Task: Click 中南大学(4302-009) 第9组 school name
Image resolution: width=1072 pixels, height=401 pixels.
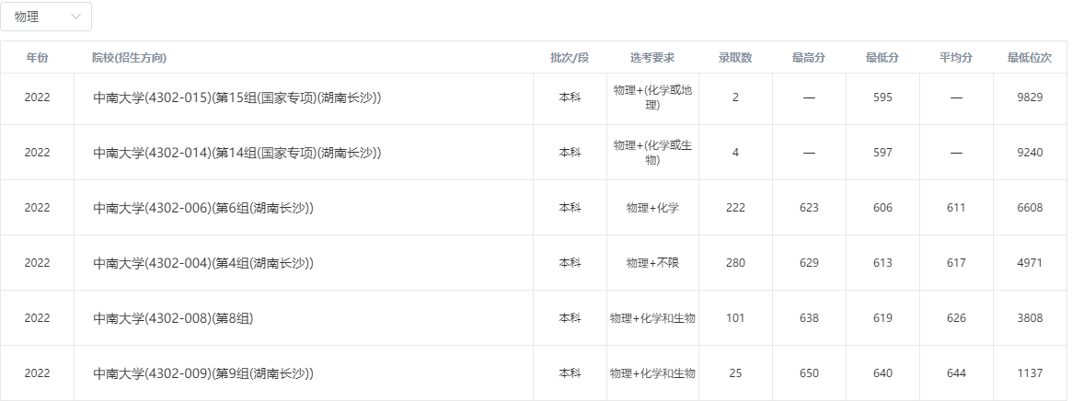Action: click(203, 373)
